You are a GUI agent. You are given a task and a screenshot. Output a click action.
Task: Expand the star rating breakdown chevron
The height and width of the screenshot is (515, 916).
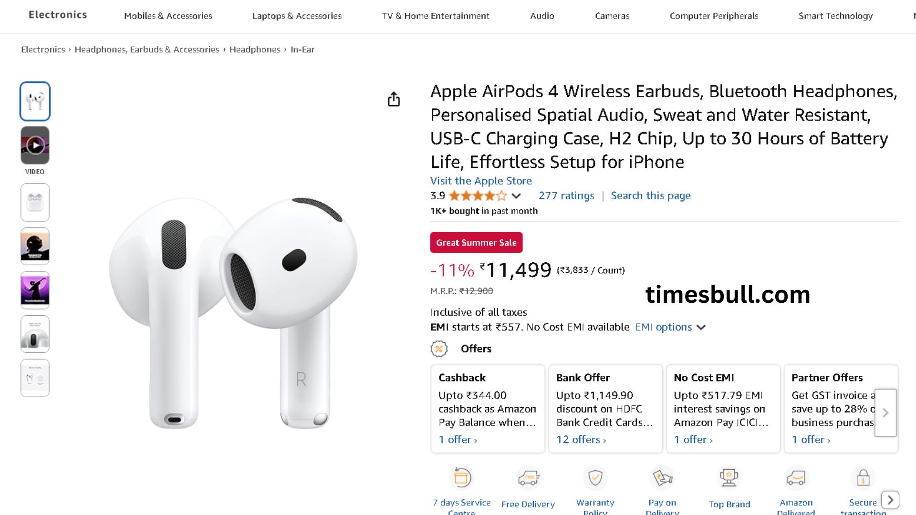(x=516, y=196)
